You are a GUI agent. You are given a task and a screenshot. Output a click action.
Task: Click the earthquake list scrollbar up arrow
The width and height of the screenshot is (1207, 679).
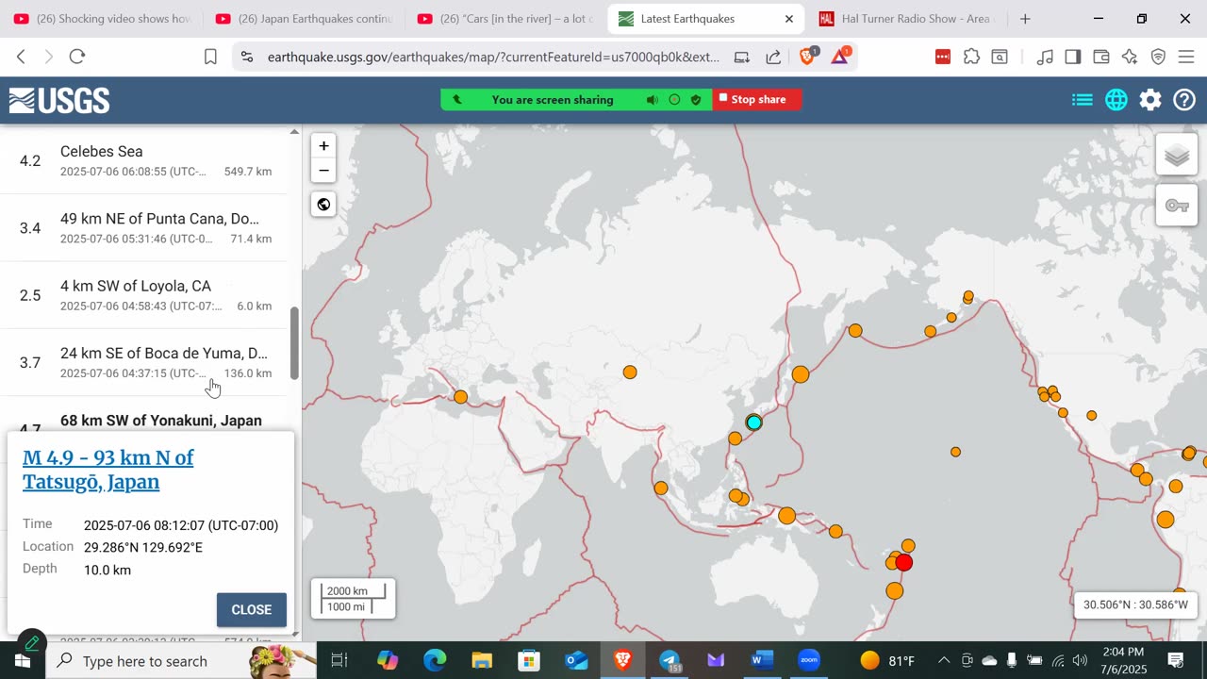click(294, 132)
